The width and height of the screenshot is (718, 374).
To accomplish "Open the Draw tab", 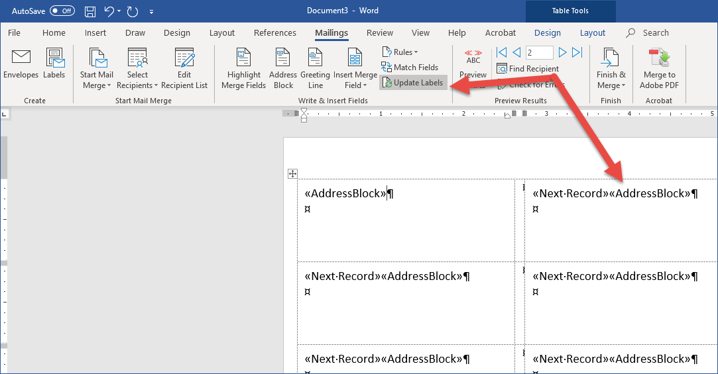I will (135, 33).
